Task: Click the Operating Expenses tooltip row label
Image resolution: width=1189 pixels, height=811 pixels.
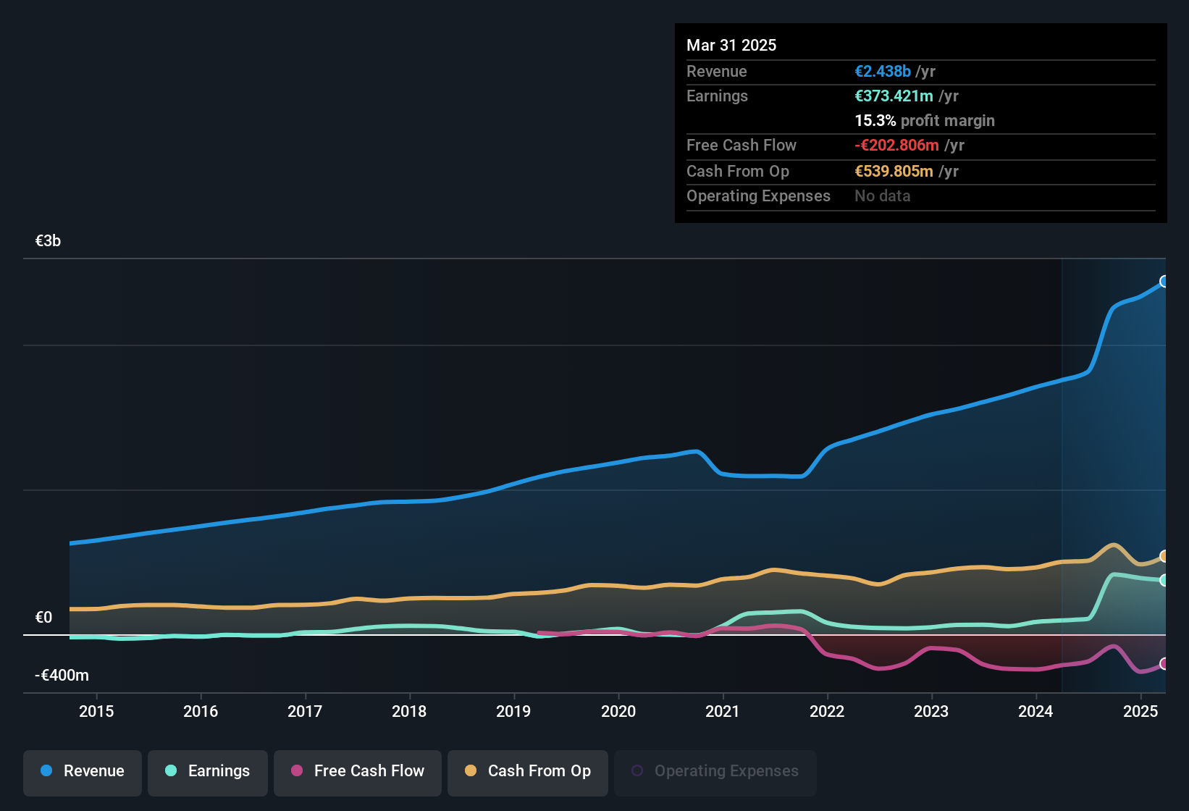Action: [758, 196]
